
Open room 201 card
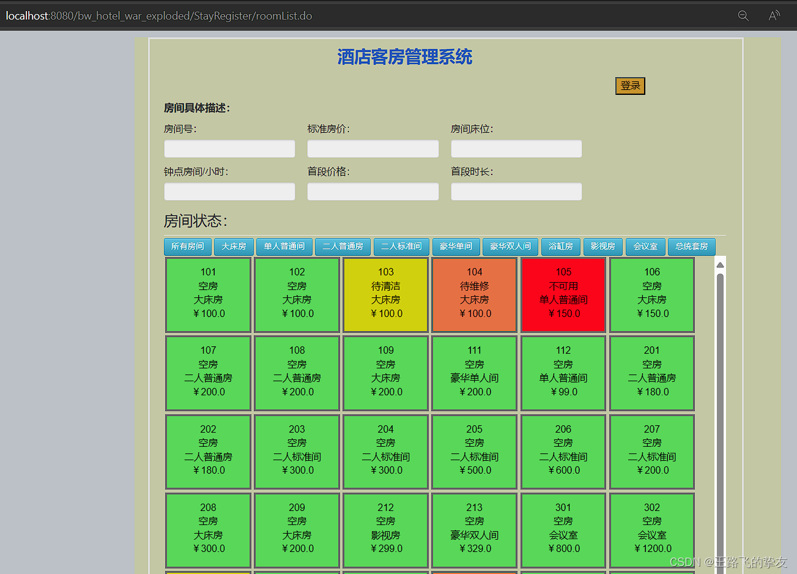pos(652,373)
